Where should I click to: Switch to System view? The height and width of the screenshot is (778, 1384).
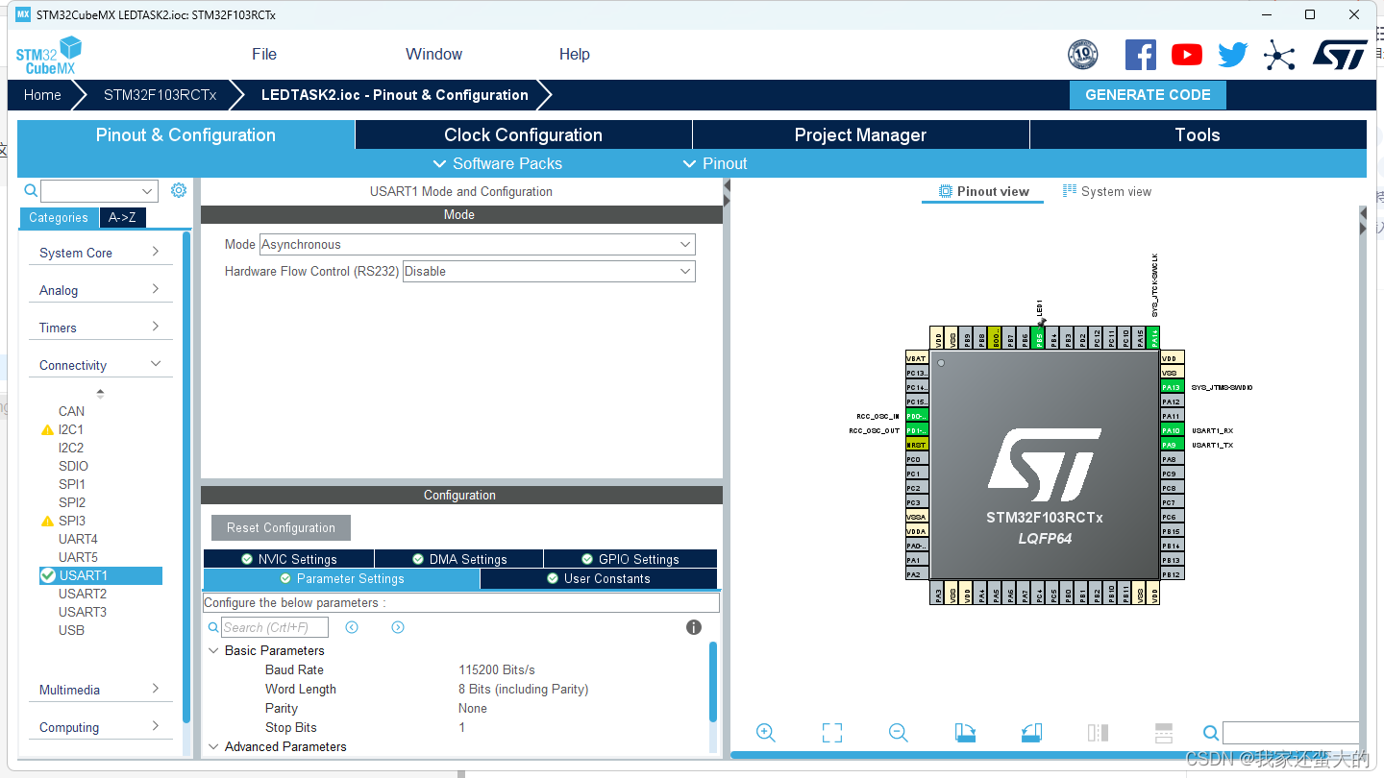1107,191
